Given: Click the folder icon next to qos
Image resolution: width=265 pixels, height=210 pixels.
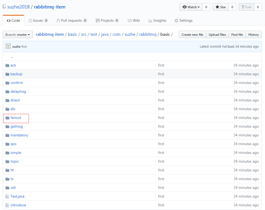Looking at the screenshot, I should click(7, 144).
